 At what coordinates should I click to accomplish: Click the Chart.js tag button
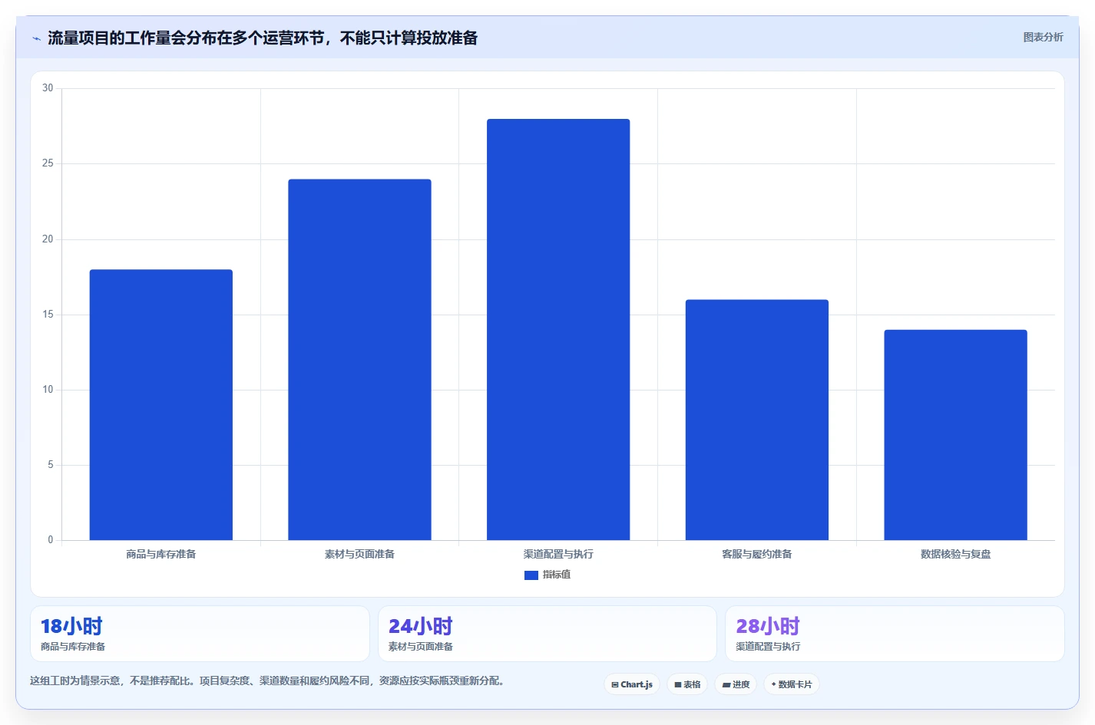pyautogui.click(x=632, y=684)
